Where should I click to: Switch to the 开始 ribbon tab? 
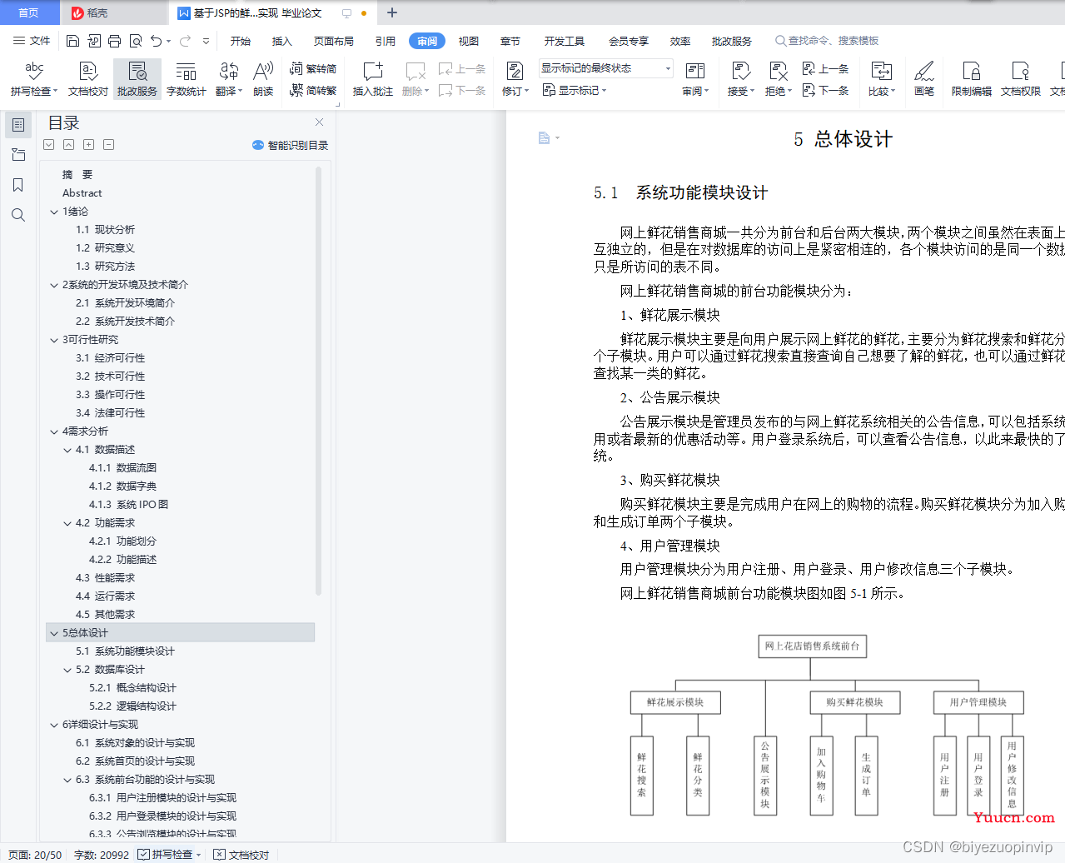tap(241, 41)
